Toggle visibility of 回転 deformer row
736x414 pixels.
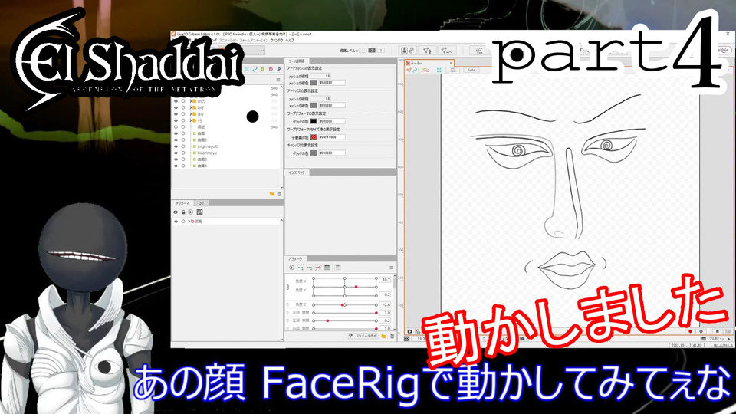176,221
